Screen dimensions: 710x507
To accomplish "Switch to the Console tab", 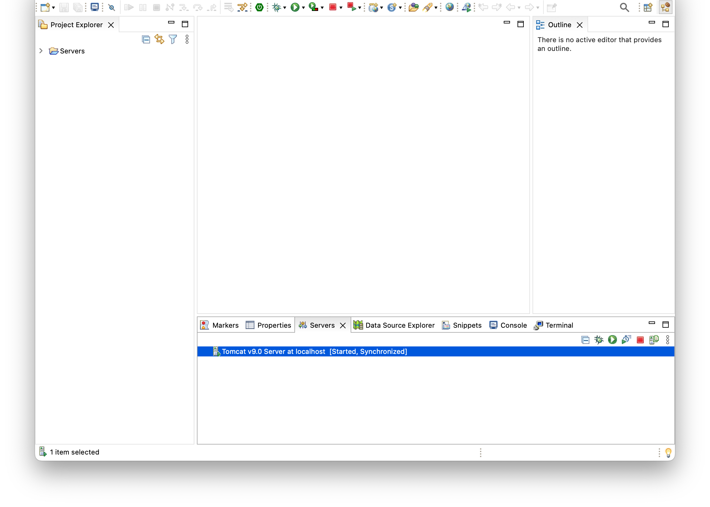I will click(x=508, y=325).
